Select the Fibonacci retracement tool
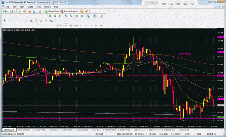Image resolution: width=226 pixels, height=137 pixels. (x=36, y=21)
